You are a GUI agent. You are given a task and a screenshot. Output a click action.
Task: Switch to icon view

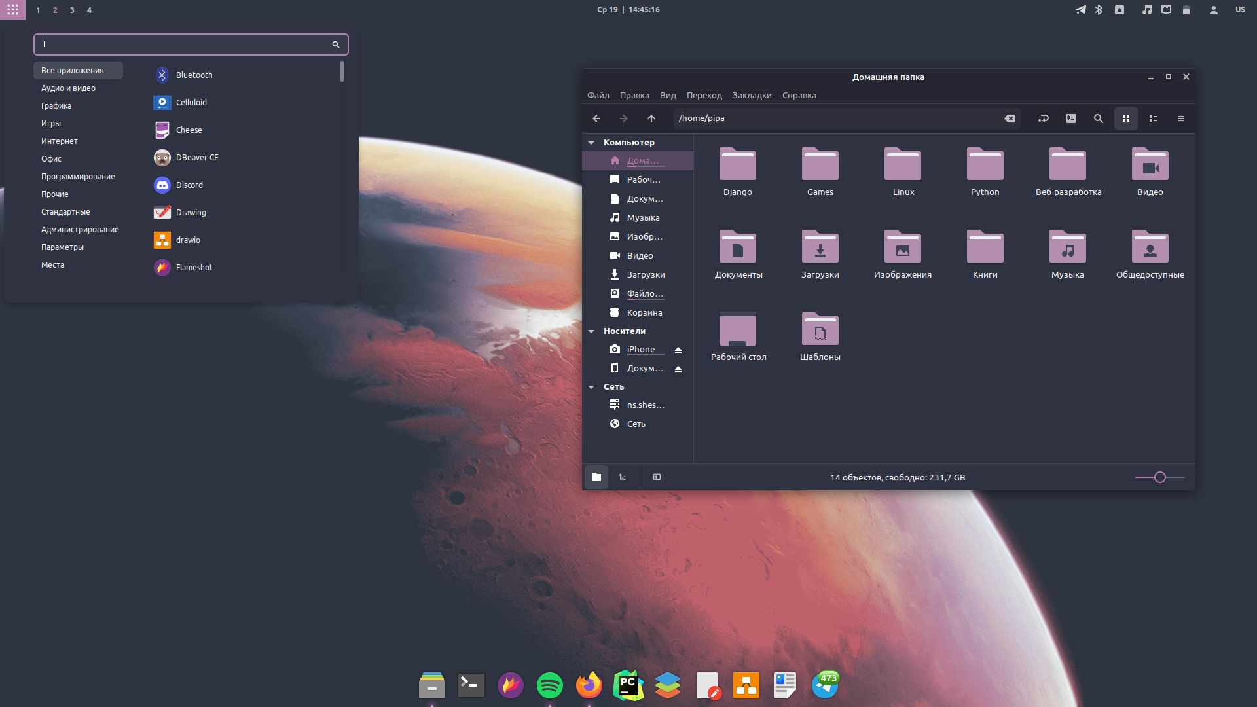coord(1126,118)
